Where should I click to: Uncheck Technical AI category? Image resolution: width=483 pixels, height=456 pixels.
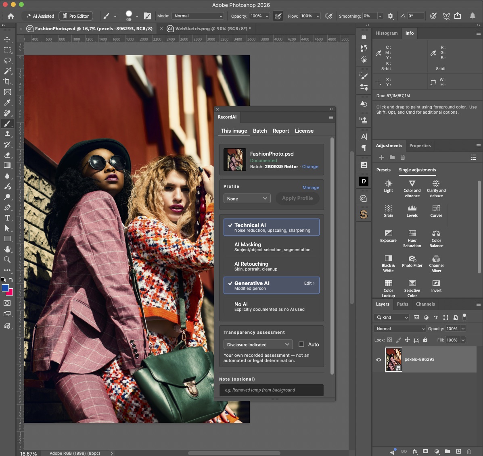click(272, 227)
